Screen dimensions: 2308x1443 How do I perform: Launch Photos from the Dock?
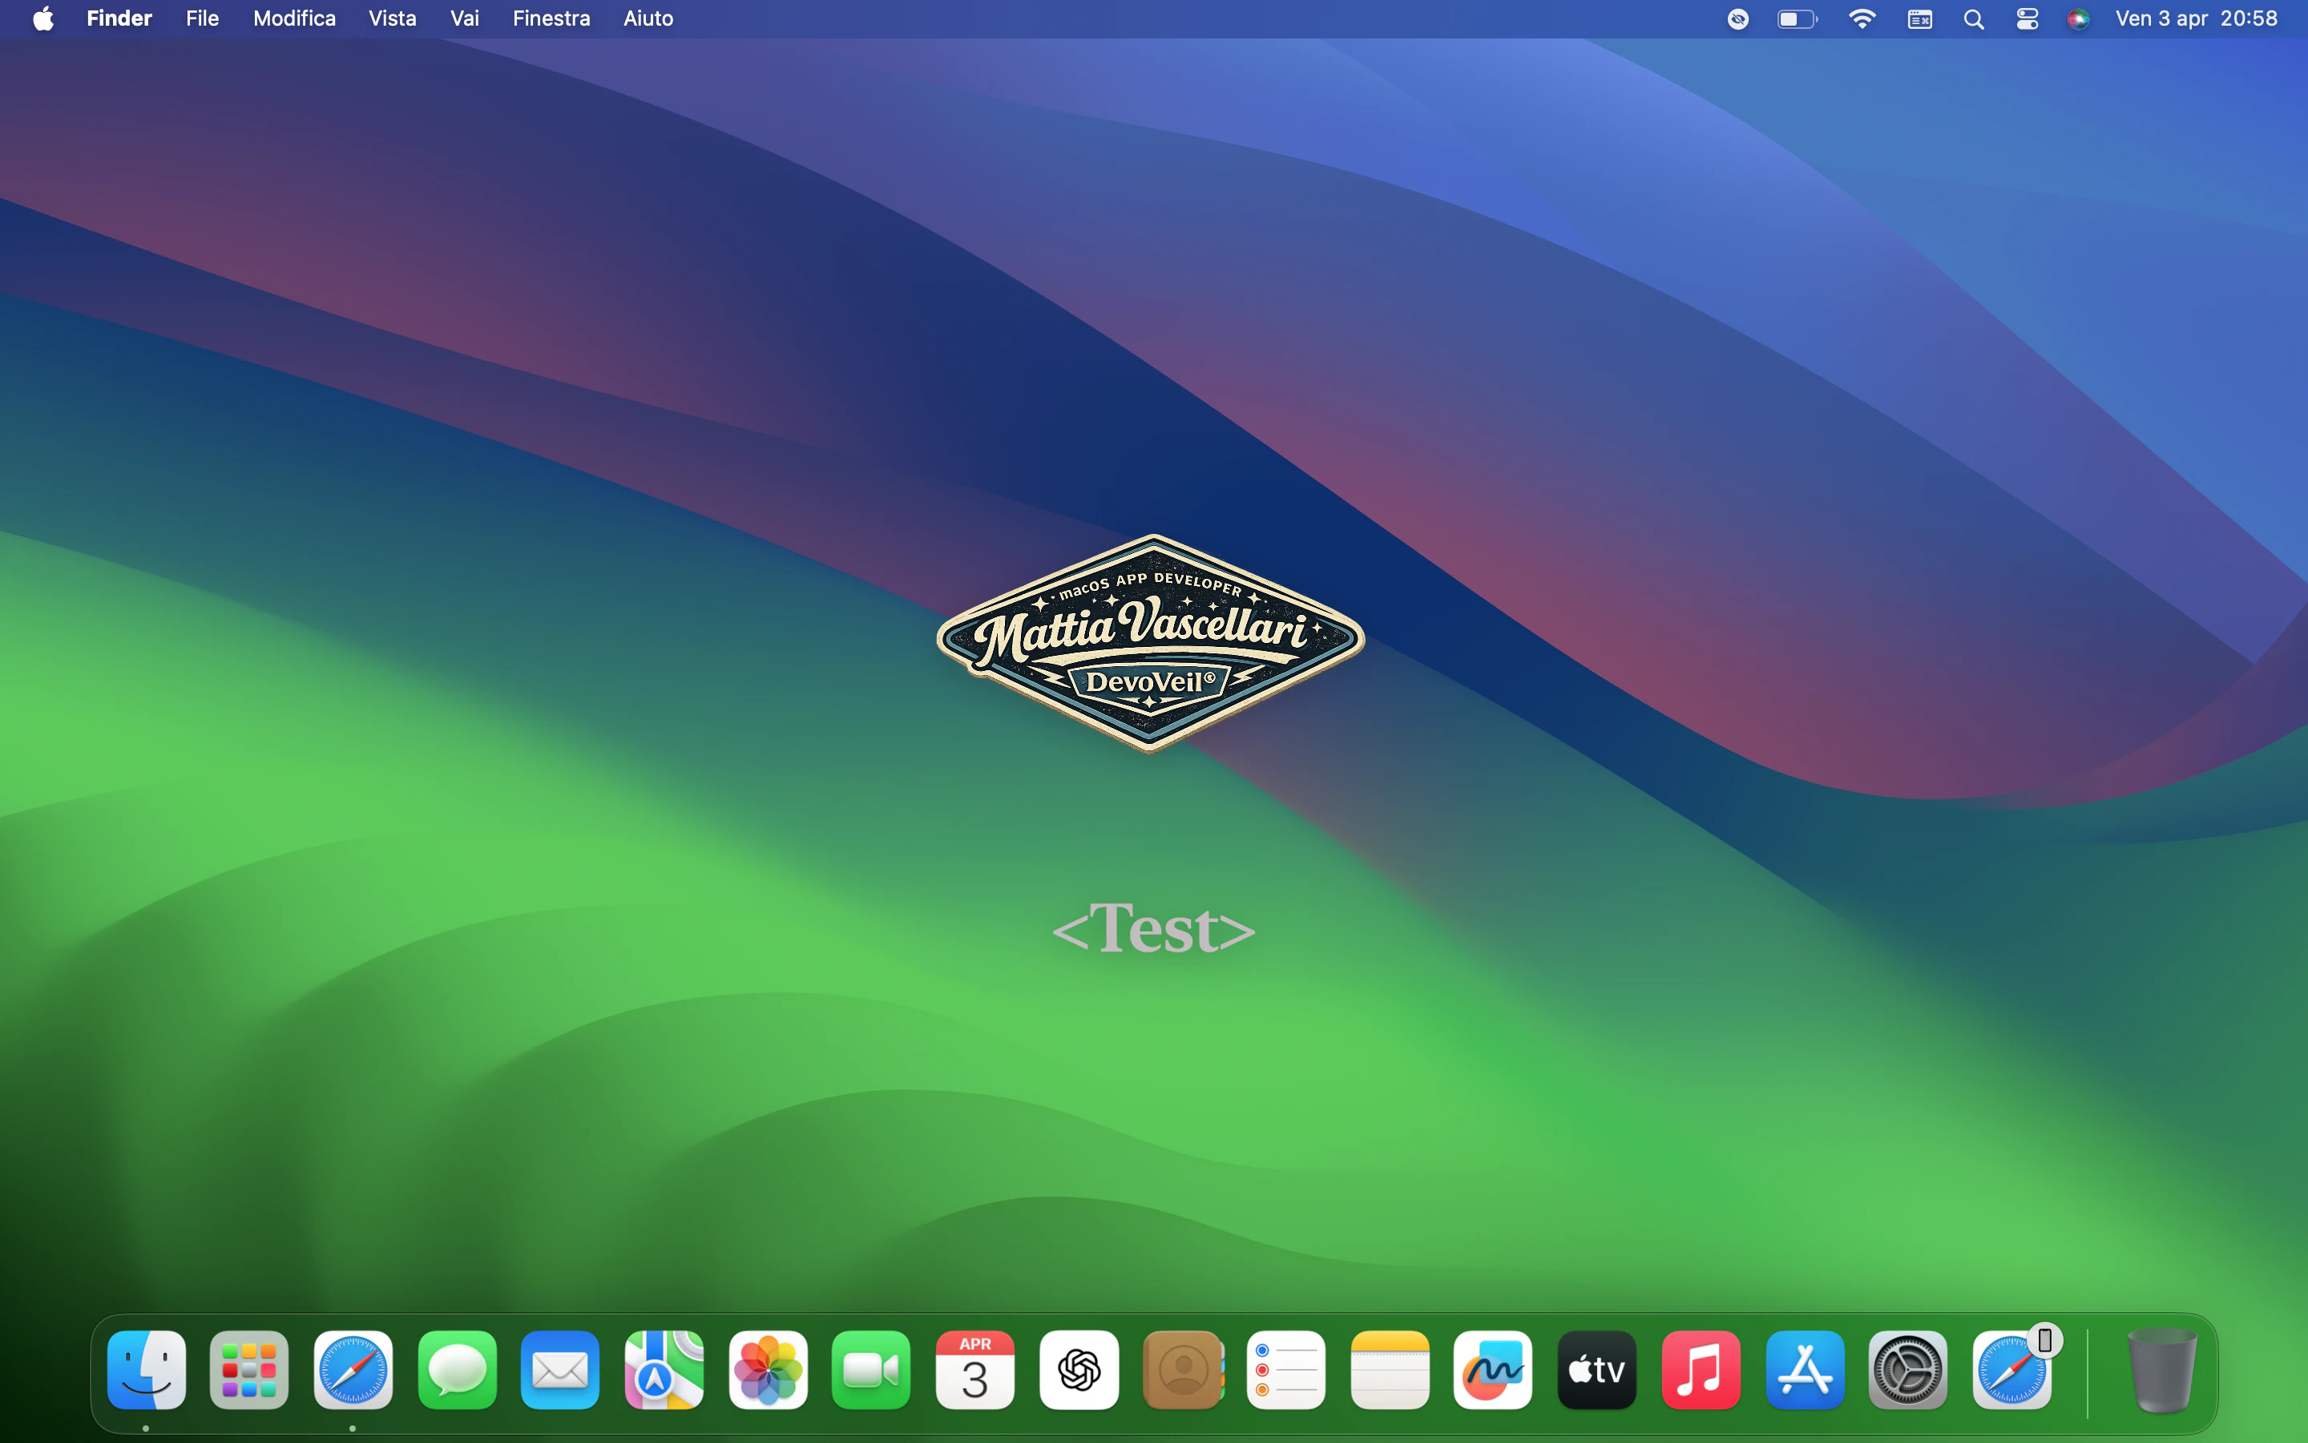pyautogui.click(x=768, y=1371)
